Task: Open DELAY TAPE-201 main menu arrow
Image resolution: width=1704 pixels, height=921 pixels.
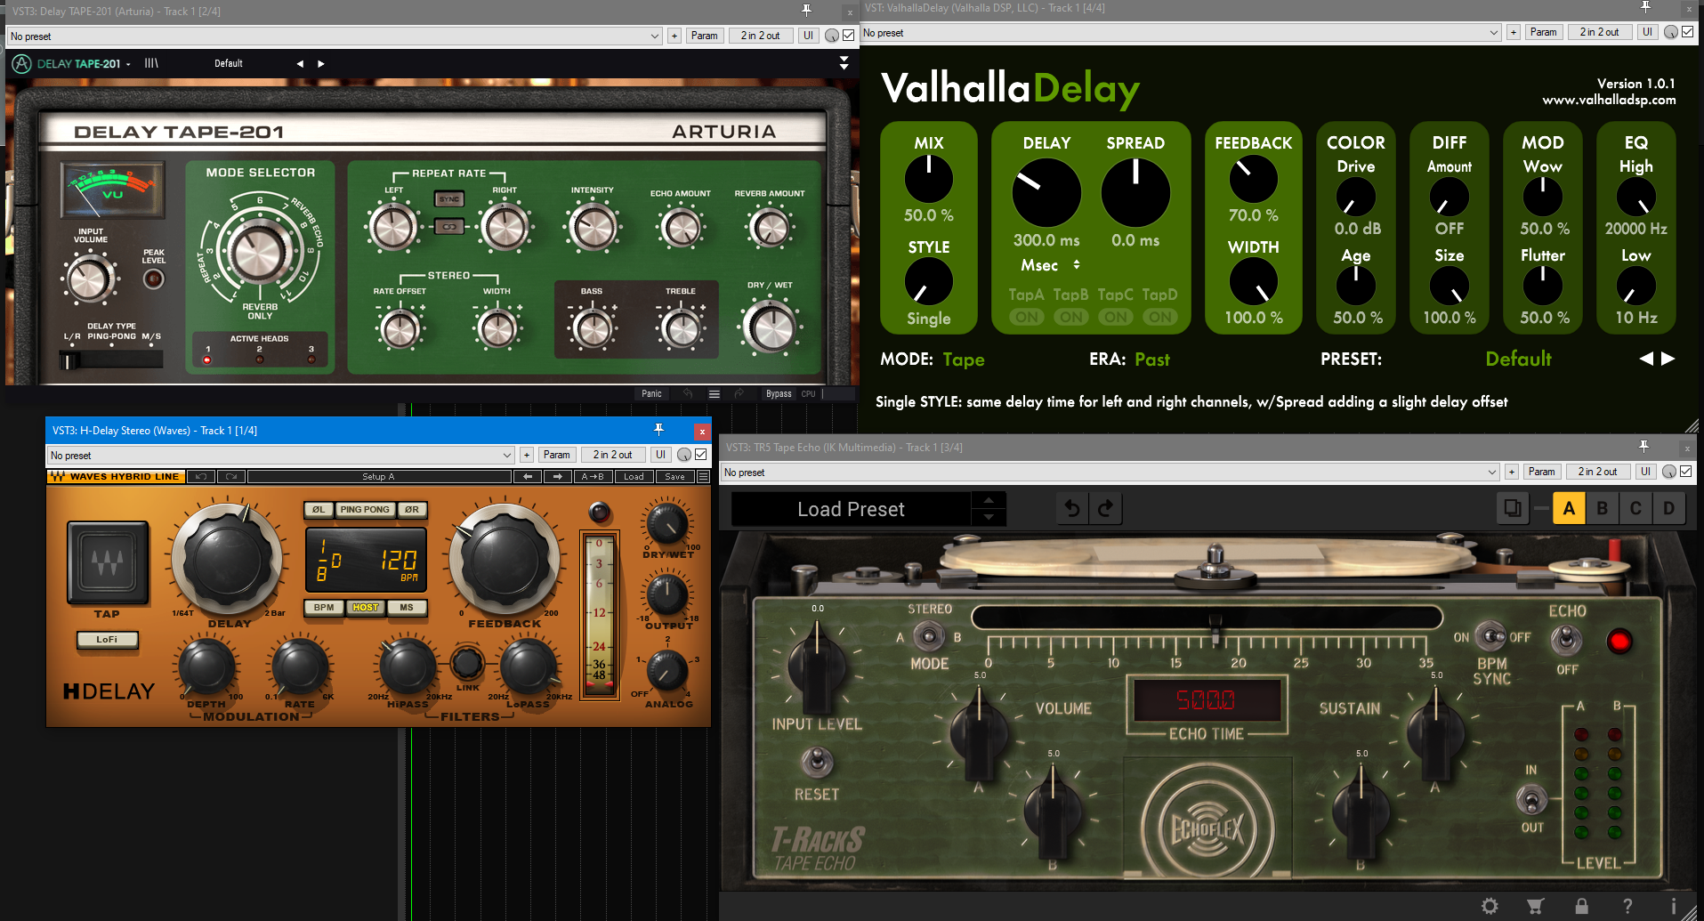Action: (x=128, y=64)
